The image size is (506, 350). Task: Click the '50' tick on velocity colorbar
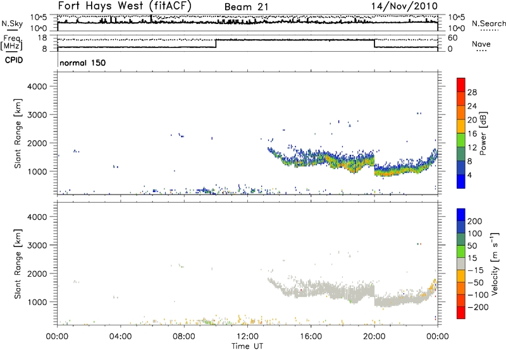pyautogui.click(x=472, y=246)
